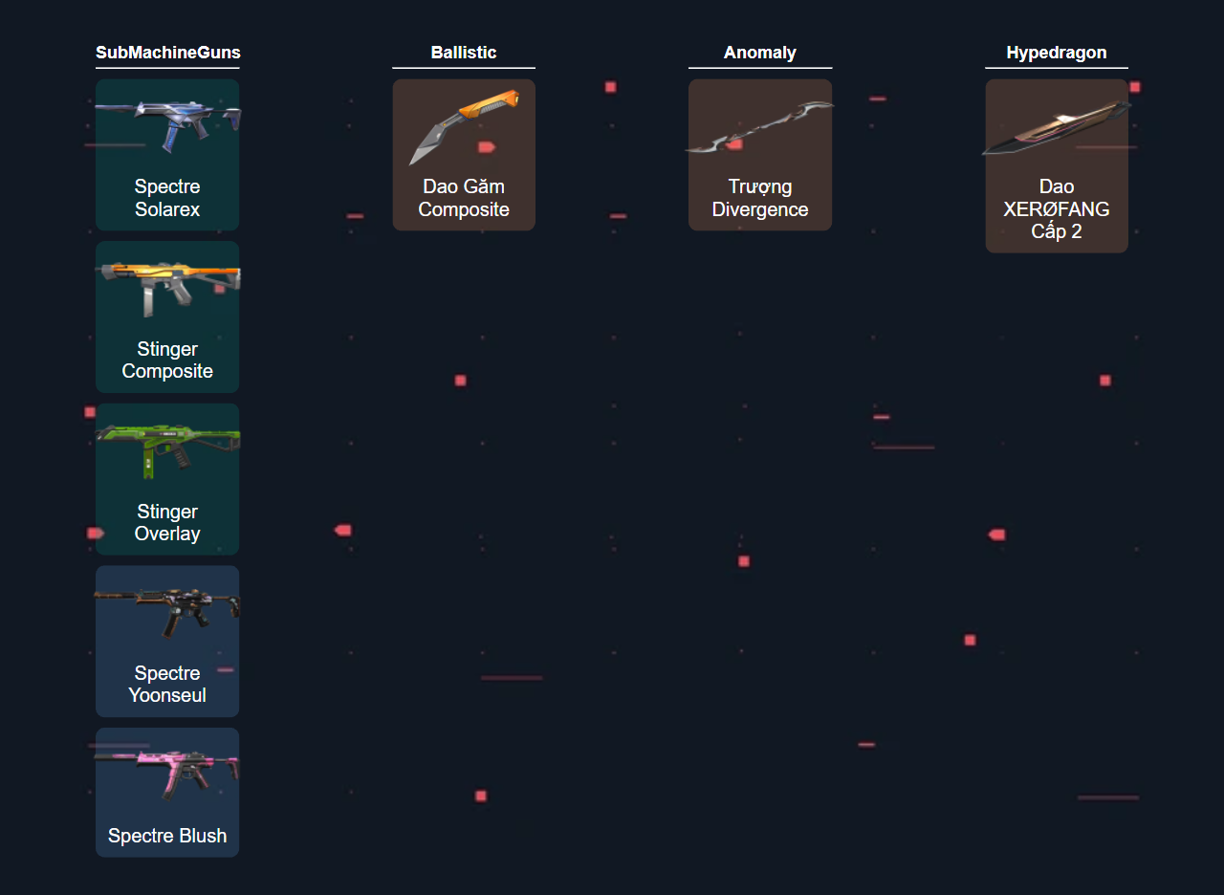Screen dimensions: 1224x895
Task: Click the pink Spectre Blush gun image
Action: [x=167, y=770]
